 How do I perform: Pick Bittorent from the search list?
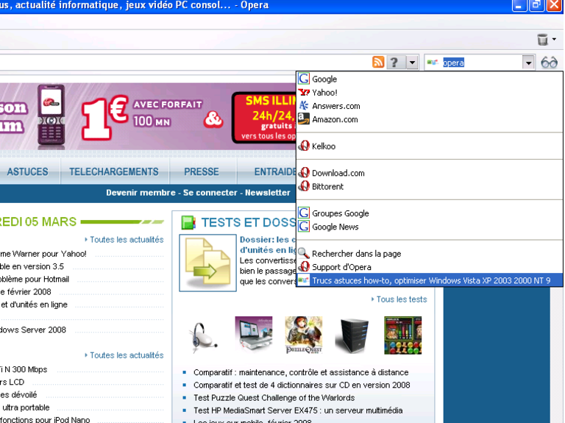[x=430, y=187]
